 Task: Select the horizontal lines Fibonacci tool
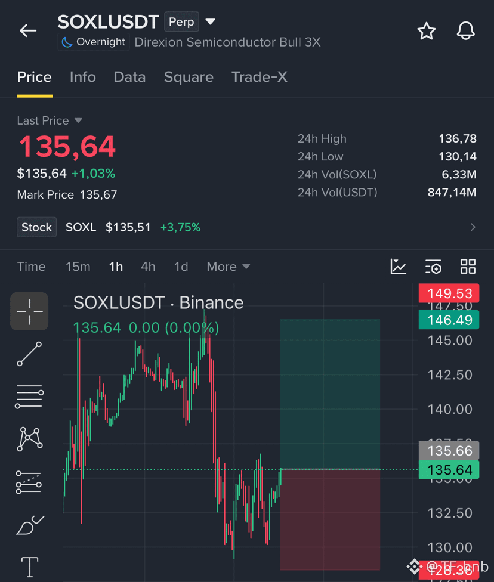point(29,397)
